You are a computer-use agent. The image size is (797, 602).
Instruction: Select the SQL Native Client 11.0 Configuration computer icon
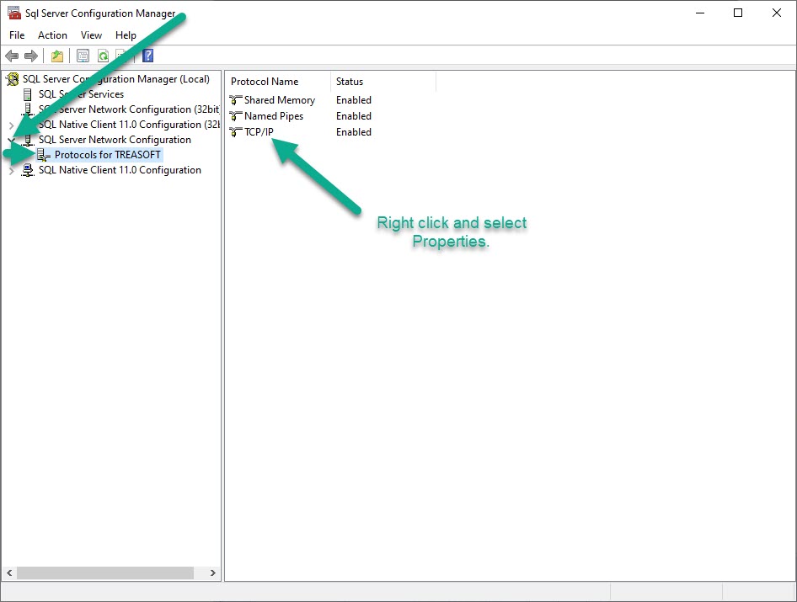[x=28, y=170]
